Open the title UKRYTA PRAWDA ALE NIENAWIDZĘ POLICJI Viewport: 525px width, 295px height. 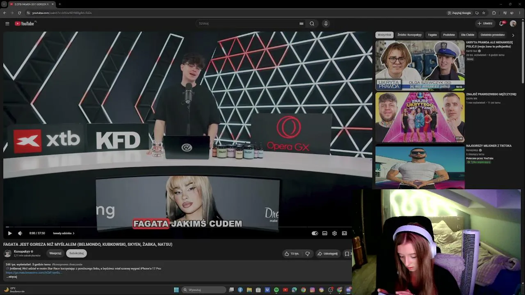coord(489,44)
